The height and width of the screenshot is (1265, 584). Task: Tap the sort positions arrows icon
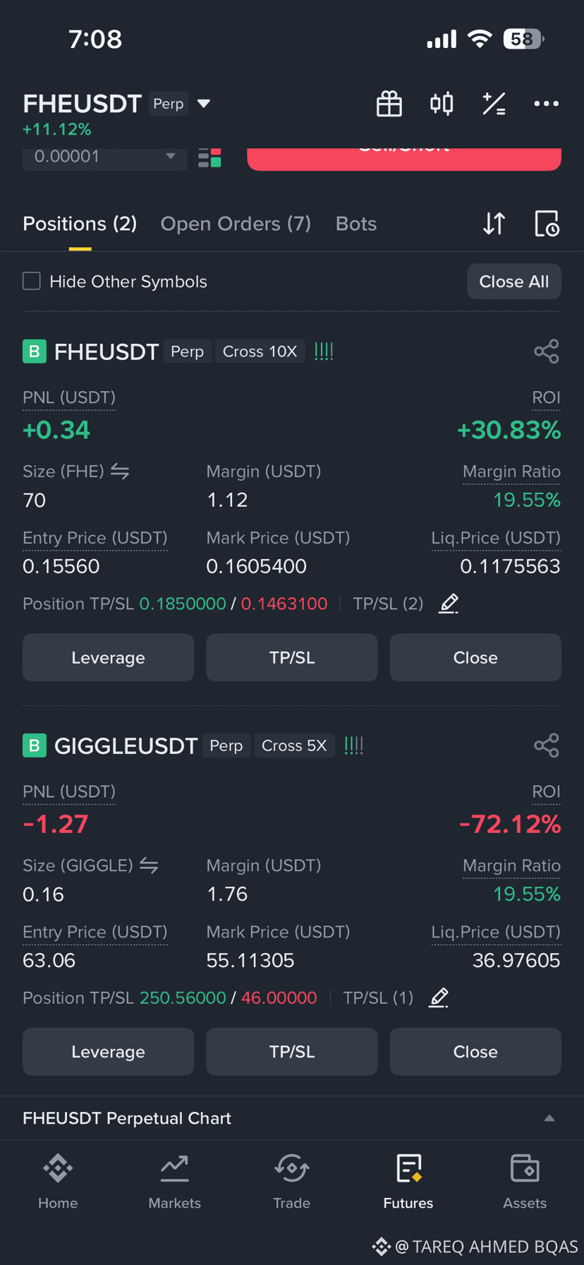[x=494, y=224]
